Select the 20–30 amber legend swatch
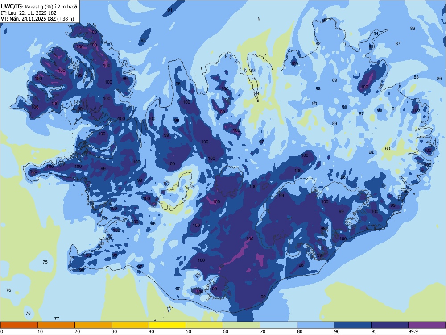 click(x=93, y=325)
